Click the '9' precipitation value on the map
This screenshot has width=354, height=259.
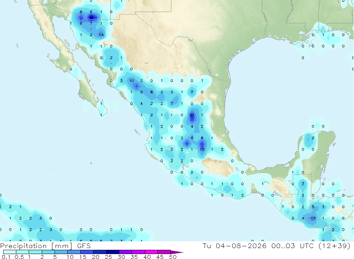pos(81,23)
